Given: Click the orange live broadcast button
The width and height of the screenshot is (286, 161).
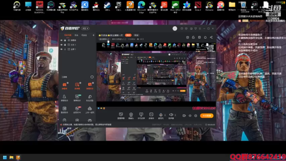Looking at the screenshot, I should click(207, 116).
